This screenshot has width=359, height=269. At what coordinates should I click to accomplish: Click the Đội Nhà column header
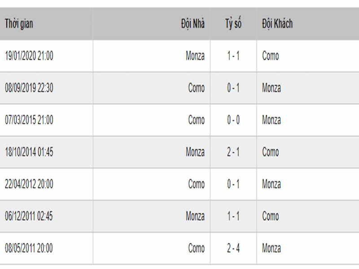193,24
